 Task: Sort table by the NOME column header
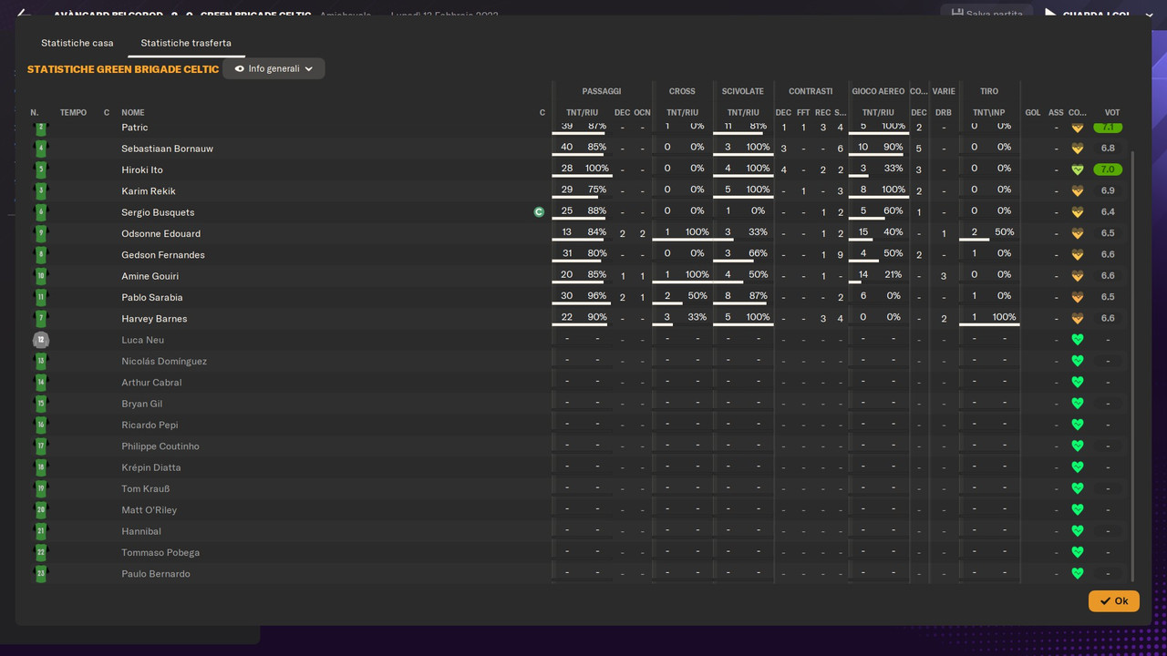[x=133, y=113]
